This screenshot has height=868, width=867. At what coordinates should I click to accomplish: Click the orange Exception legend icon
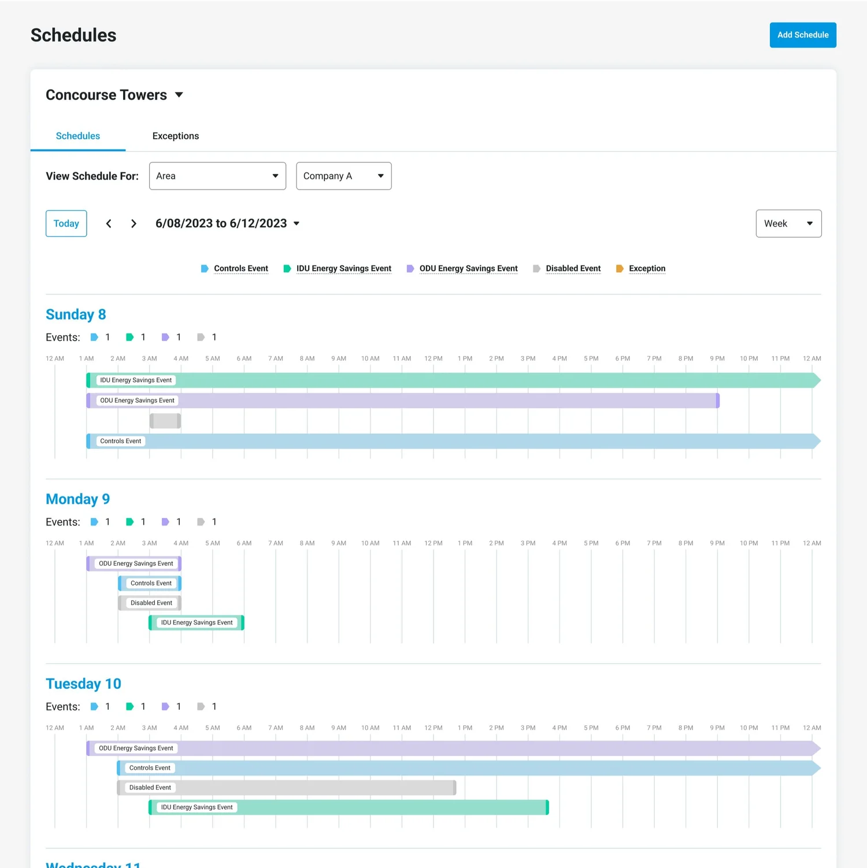620,269
